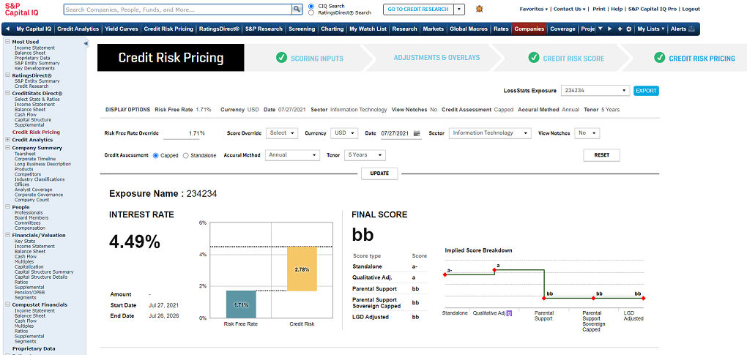Open the Screening tab
Screen dimensions: 747x355
click(x=302, y=29)
